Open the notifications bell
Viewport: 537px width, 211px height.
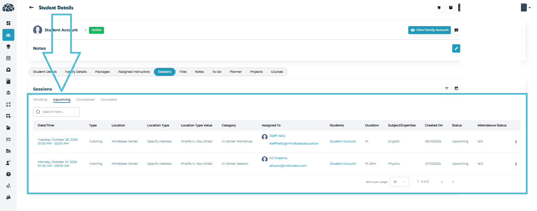pyautogui.click(x=439, y=8)
